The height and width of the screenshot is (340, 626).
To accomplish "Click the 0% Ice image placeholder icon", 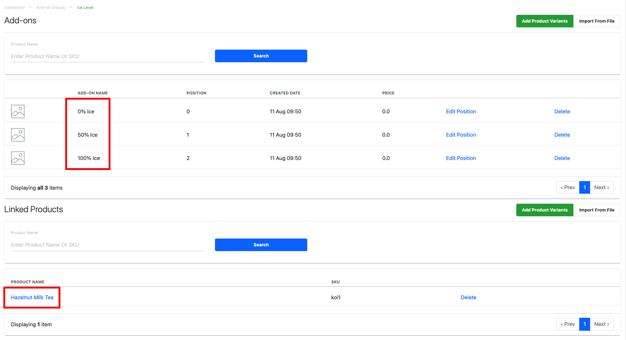I will (x=18, y=111).
